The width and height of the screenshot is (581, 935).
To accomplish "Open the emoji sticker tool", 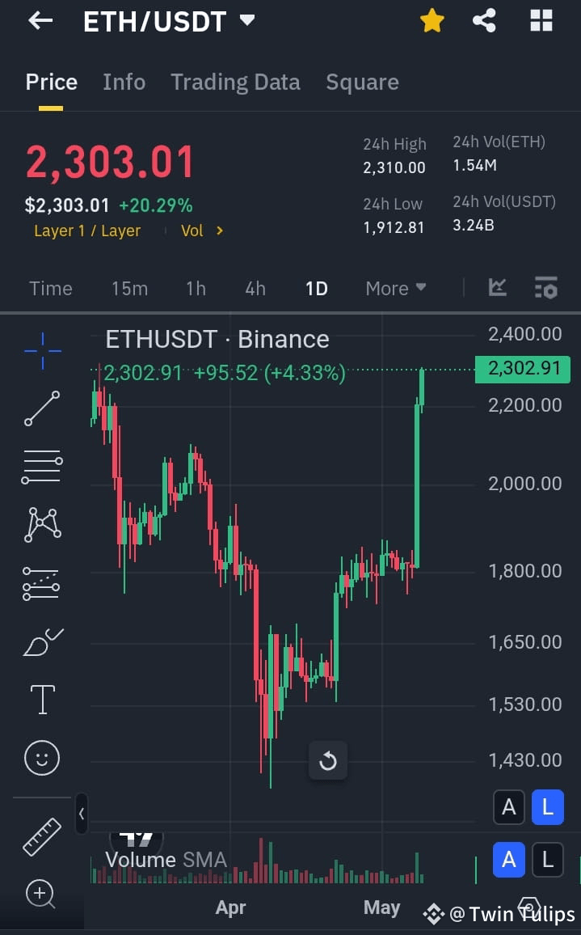I will coord(42,758).
